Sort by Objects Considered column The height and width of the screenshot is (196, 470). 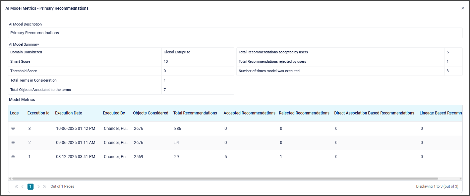click(151, 113)
